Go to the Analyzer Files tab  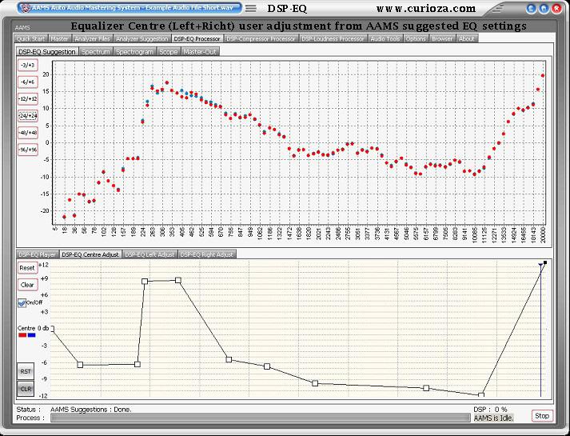92,38
